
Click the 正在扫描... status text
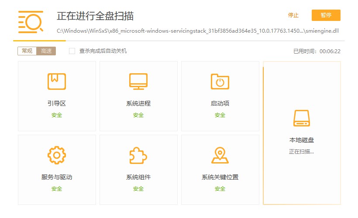301,152
